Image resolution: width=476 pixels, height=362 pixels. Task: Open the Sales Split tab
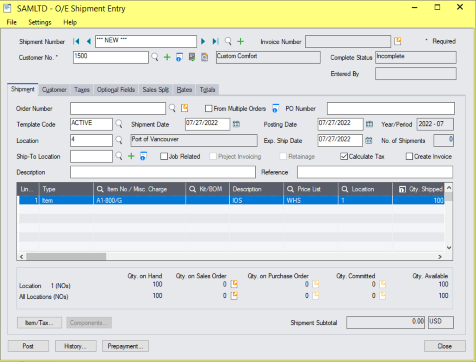156,90
